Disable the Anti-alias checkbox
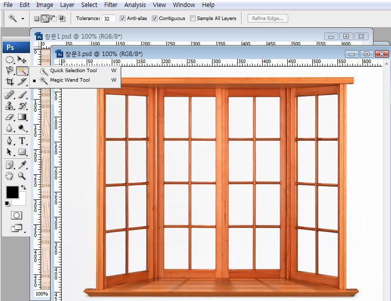This screenshot has height=301, width=391. (123, 19)
